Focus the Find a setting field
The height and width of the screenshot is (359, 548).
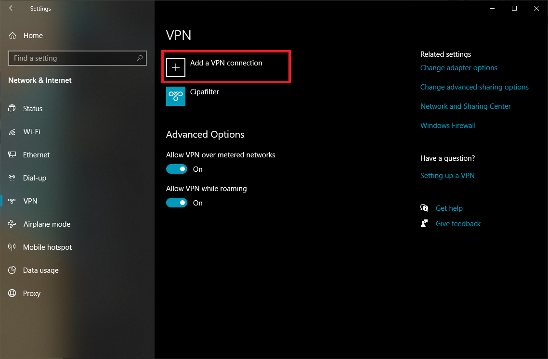[x=77, y=58]
